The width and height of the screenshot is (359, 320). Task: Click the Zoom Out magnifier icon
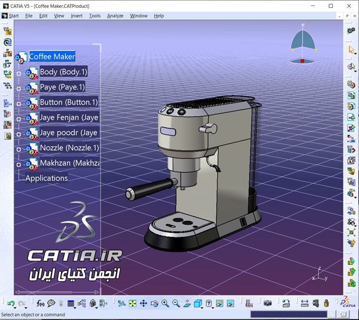176,303
